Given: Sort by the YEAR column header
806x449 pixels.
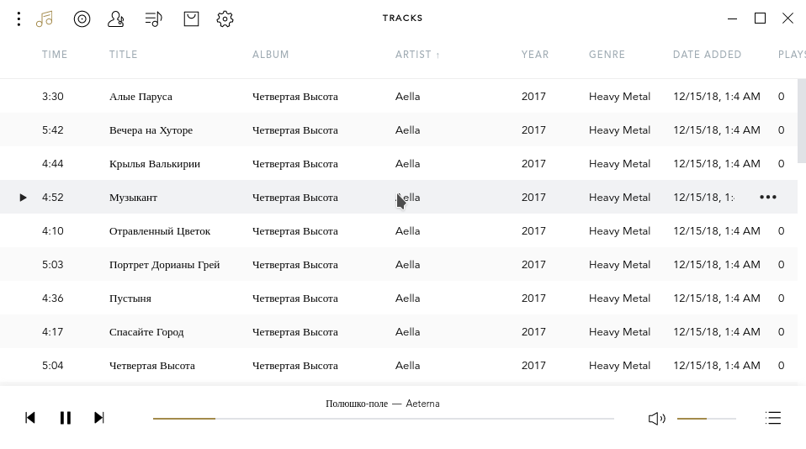Looking at the screenshot, I should coord(535,55).
